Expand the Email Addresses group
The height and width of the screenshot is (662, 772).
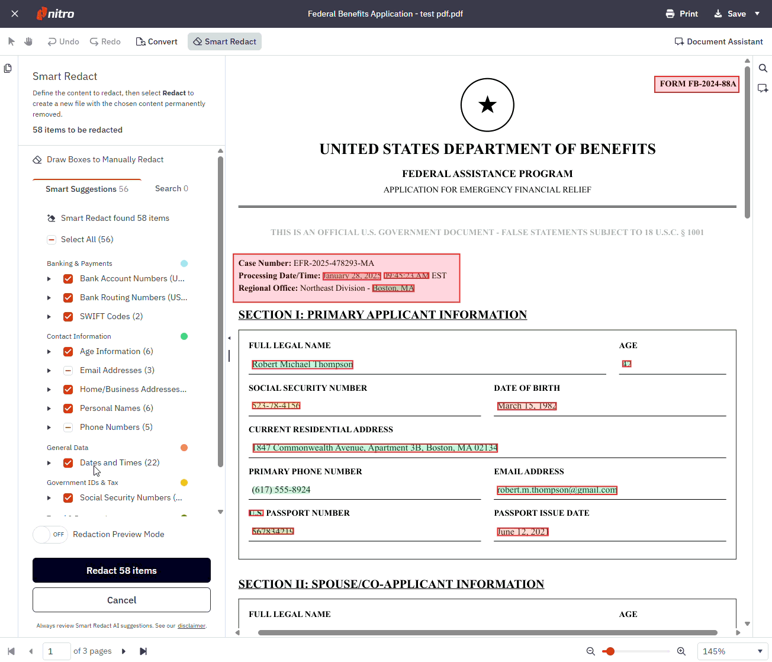tap(49, 371)
